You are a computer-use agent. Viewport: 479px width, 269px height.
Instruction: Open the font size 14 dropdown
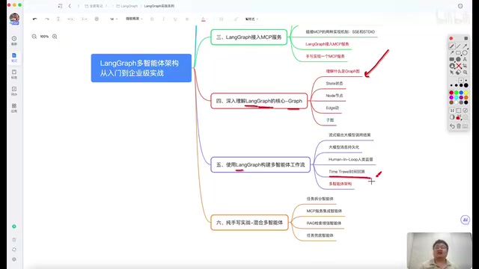click(x=114, y=19)
